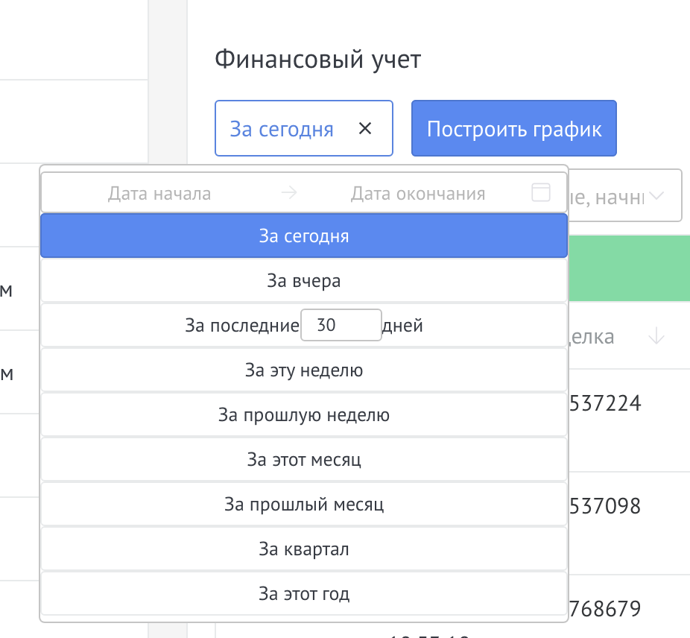Click the sort arrow in the column header
Viewport: 690px width, 638px height.
656,337
